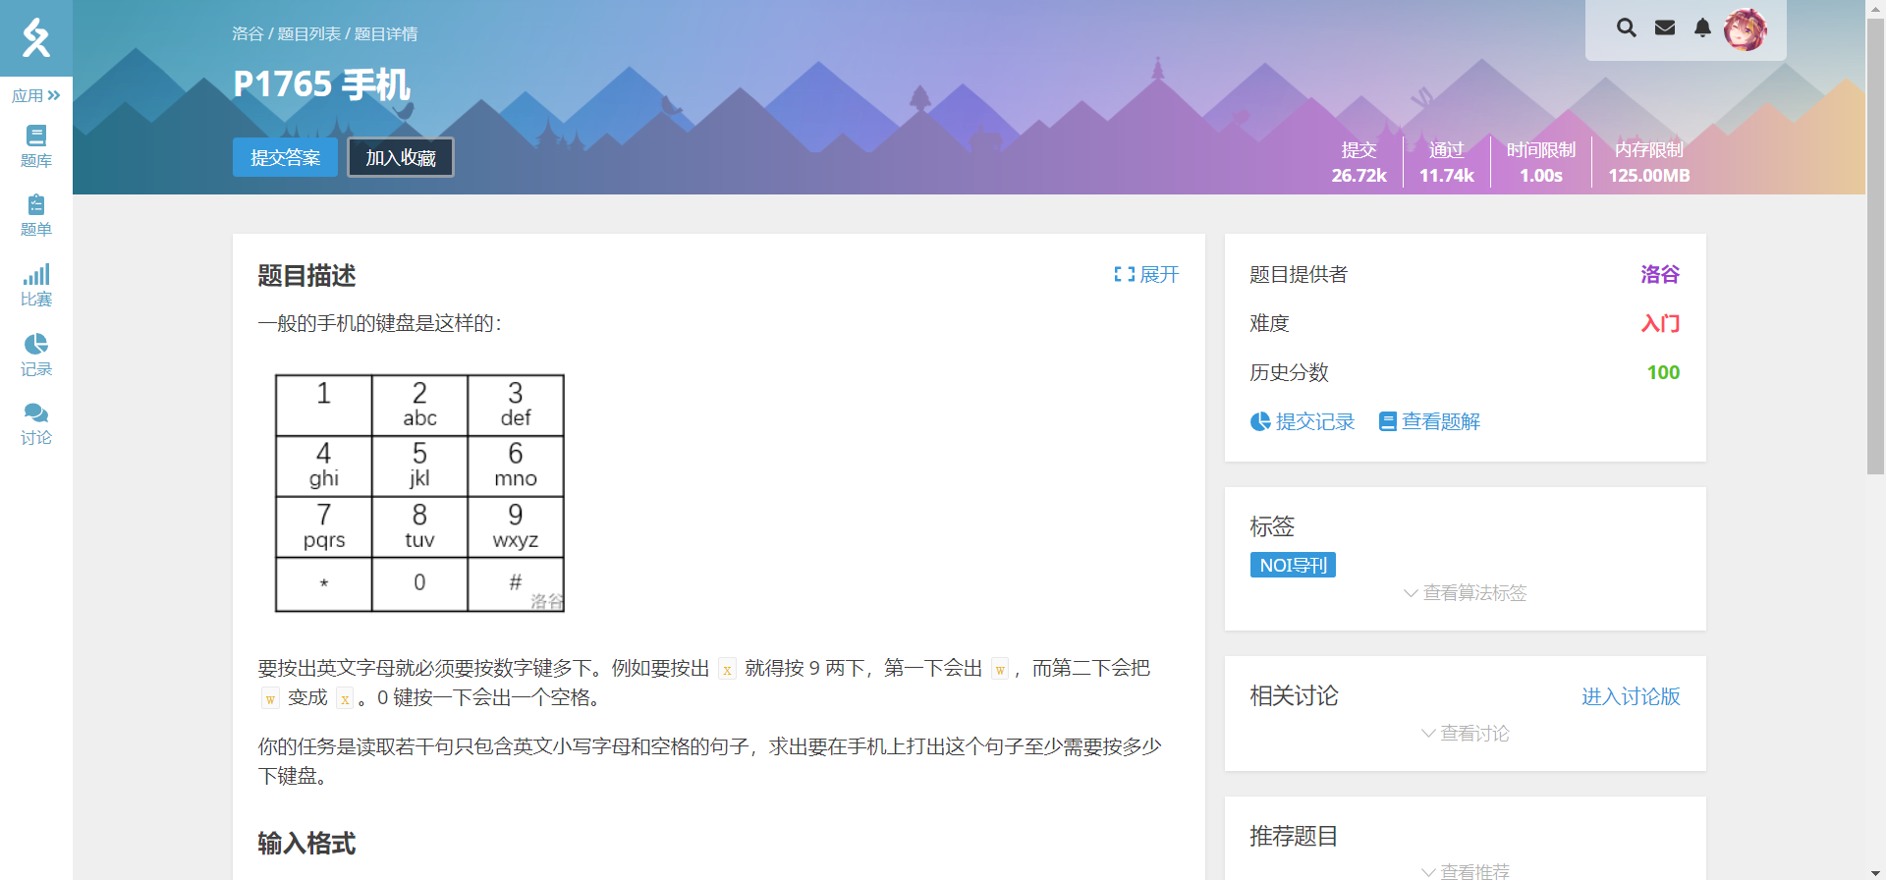Go to 比赛 contests in sidebar
This screenshot has width=1886, height=880.
click(x=36, y=285)
